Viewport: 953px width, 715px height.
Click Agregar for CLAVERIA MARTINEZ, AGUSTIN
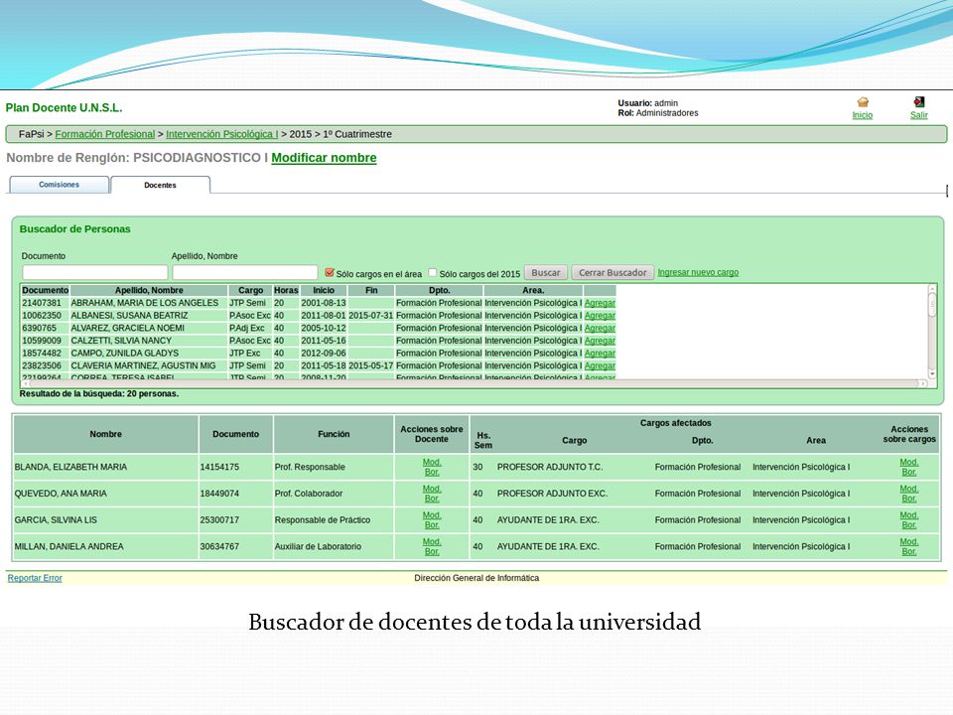pos(600,365)
